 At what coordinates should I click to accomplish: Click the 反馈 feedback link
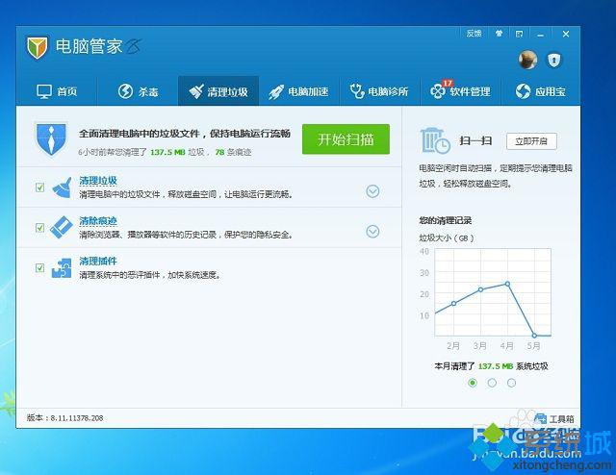[474, 34]
